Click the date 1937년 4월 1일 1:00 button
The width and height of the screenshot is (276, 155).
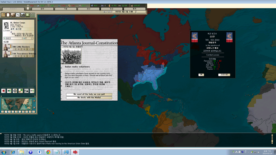[124, 12]
